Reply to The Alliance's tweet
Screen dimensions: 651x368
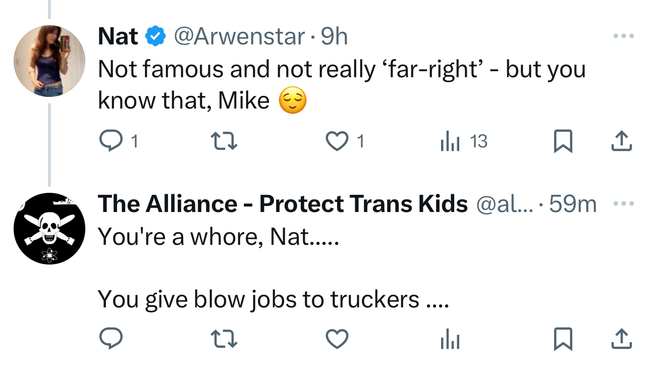[x=109, y=339]
